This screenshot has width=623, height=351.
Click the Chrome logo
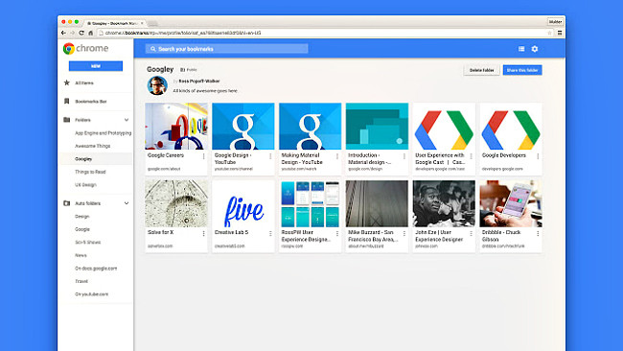click(69, 49)
